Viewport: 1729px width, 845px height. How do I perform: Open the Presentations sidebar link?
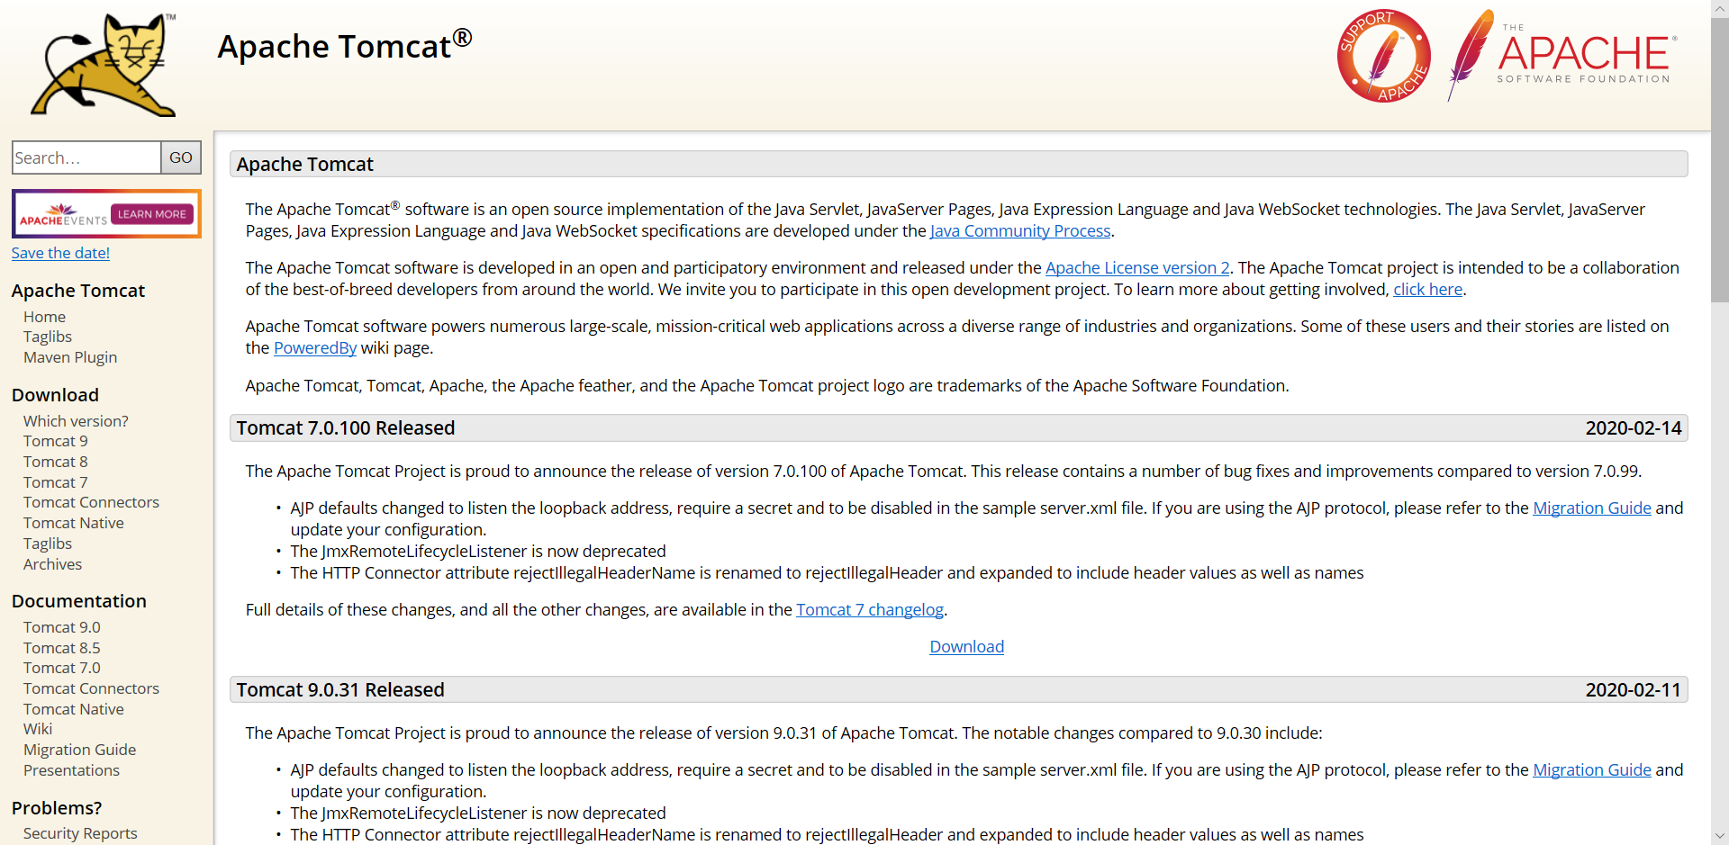(71, 770)
